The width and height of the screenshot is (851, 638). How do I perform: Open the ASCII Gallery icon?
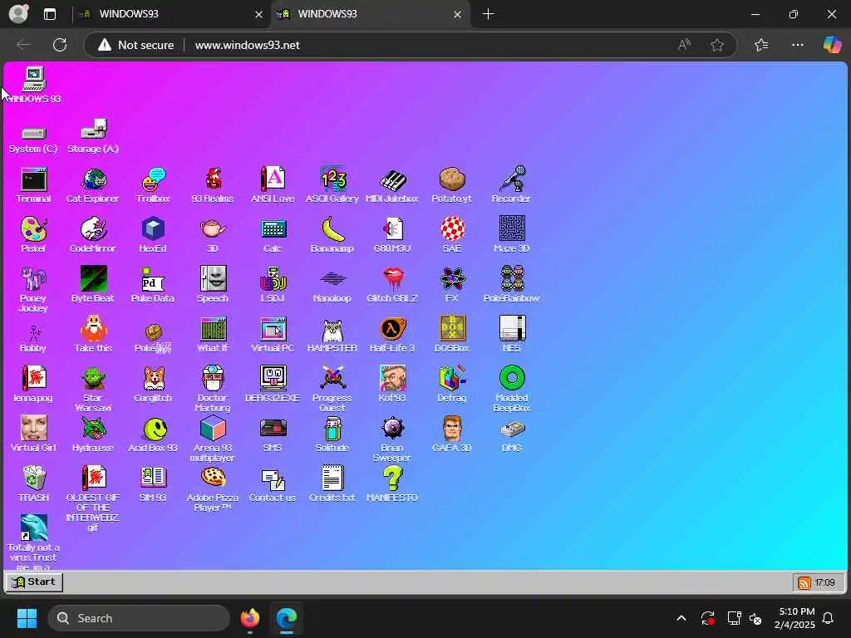click(x=332, y=185)
